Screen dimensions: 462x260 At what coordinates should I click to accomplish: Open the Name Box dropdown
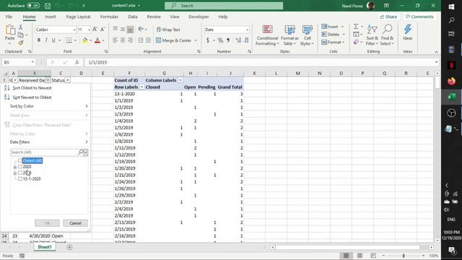[32, 62]
